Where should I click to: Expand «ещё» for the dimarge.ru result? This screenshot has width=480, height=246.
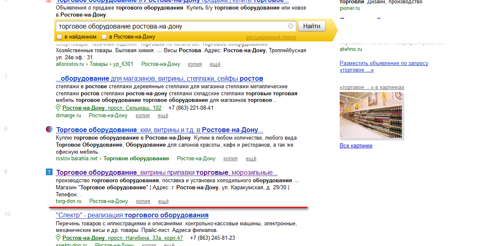(163, 116)
